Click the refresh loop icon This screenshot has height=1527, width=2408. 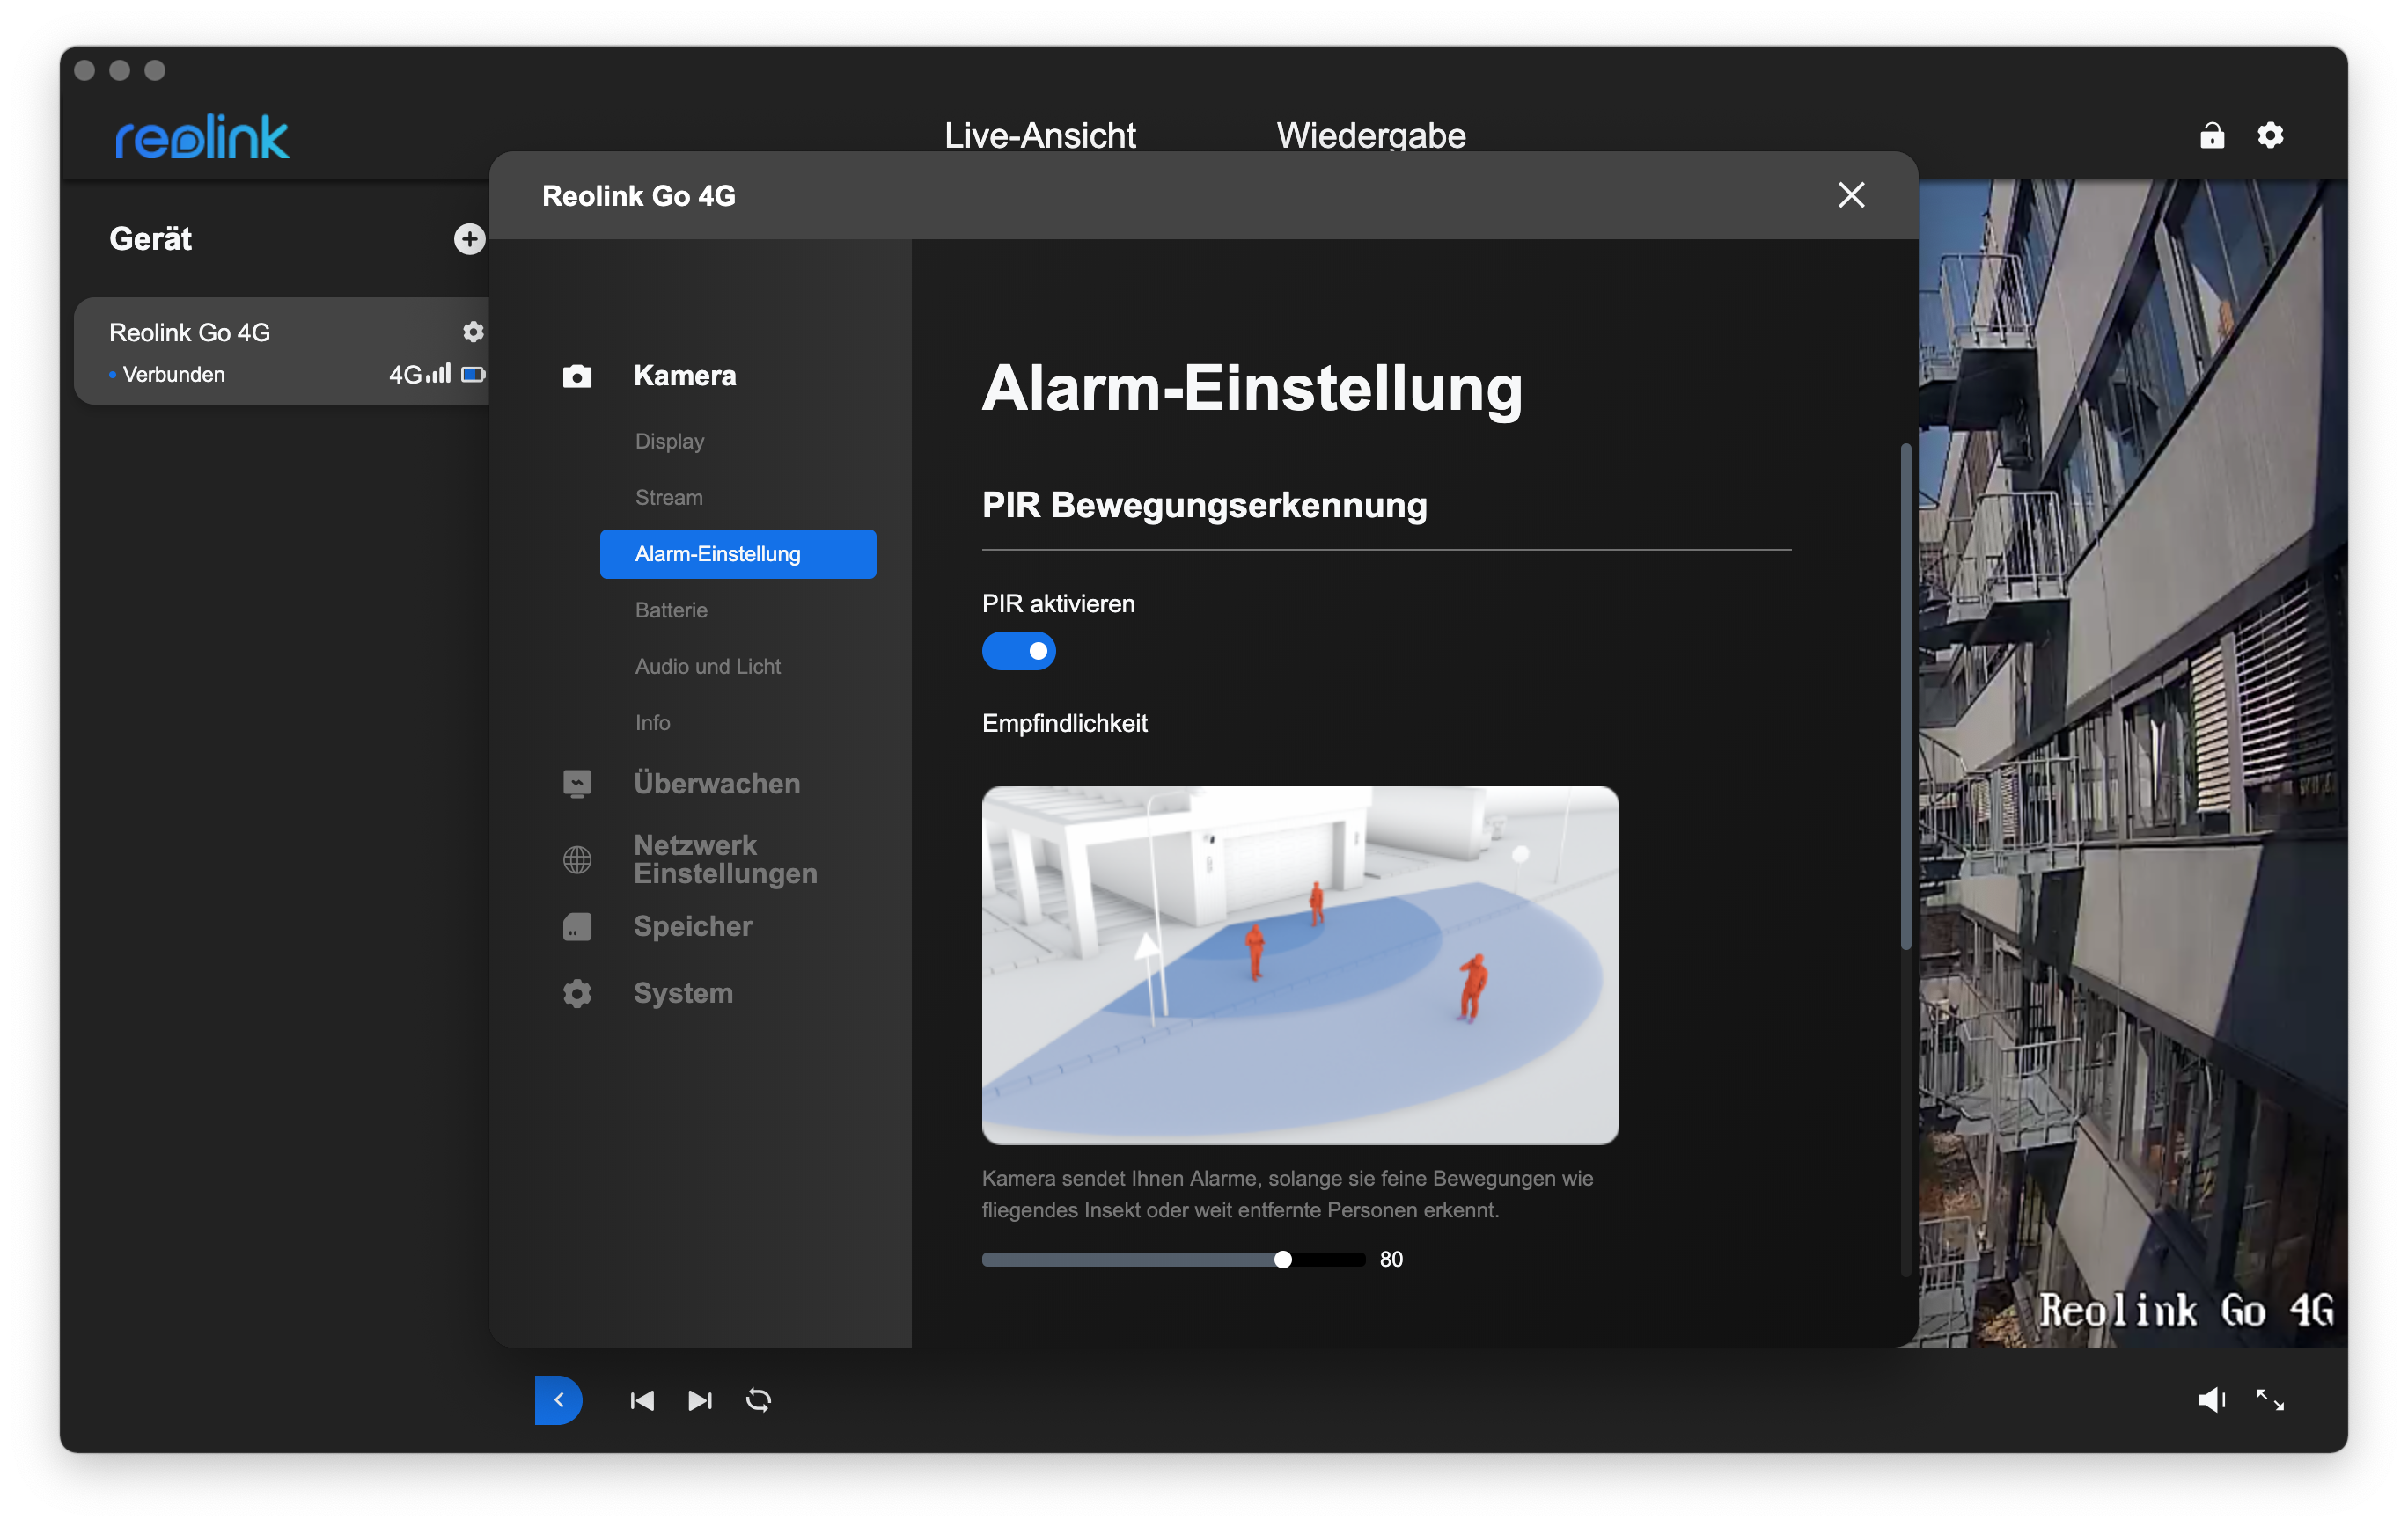(x=758, y=1400)
